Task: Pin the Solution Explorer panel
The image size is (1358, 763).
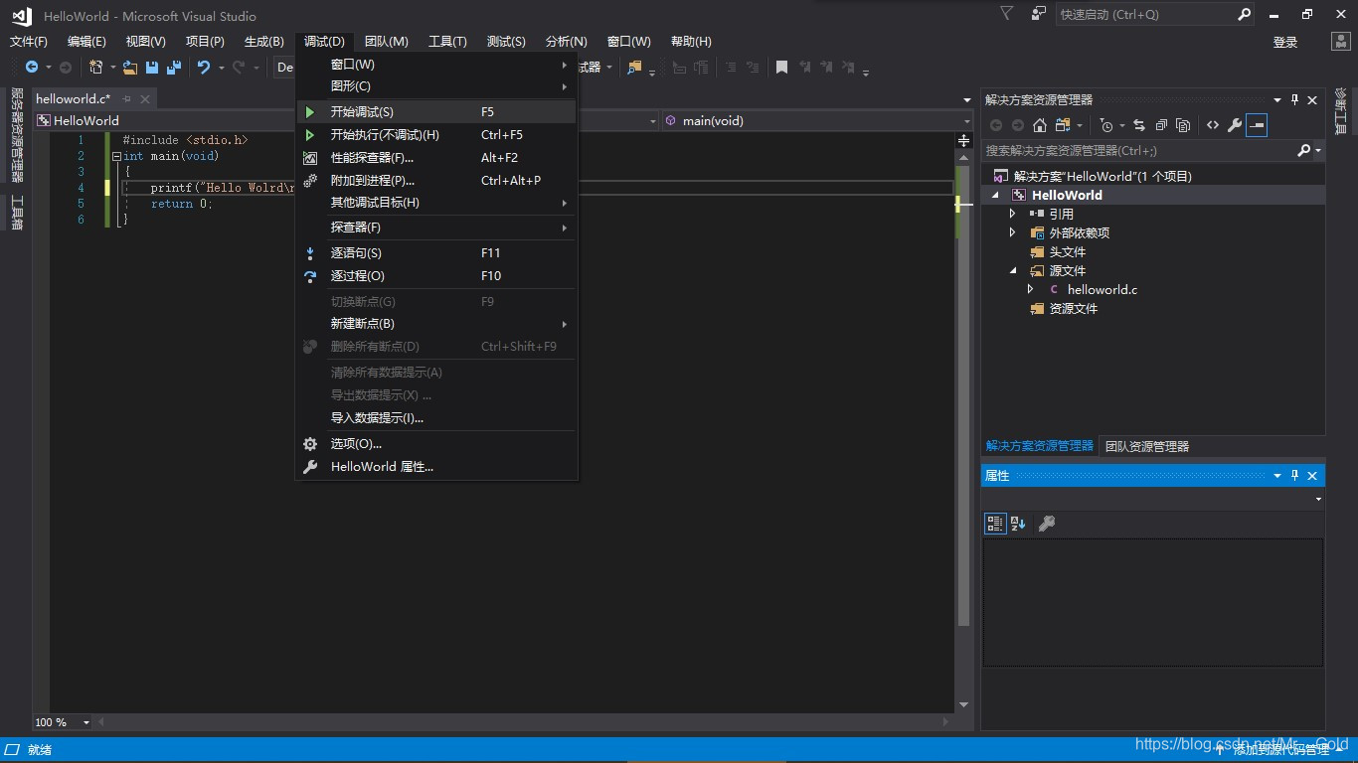Action: (x=1294, y=99)
